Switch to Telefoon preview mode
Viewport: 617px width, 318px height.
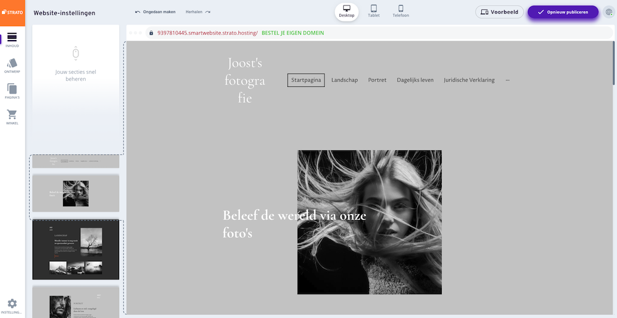400,11
